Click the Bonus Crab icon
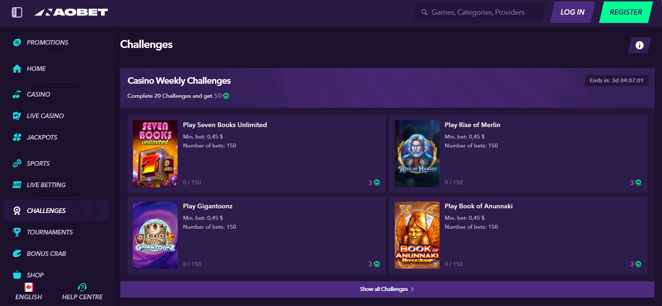Image resolution: width=662 pixels, height=306 pixels. tap(17, 254)
